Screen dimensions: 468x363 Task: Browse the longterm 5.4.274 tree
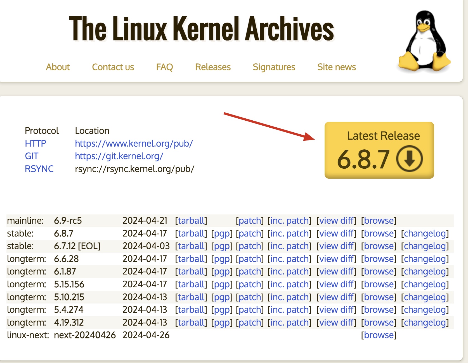(x=379, y=310)
